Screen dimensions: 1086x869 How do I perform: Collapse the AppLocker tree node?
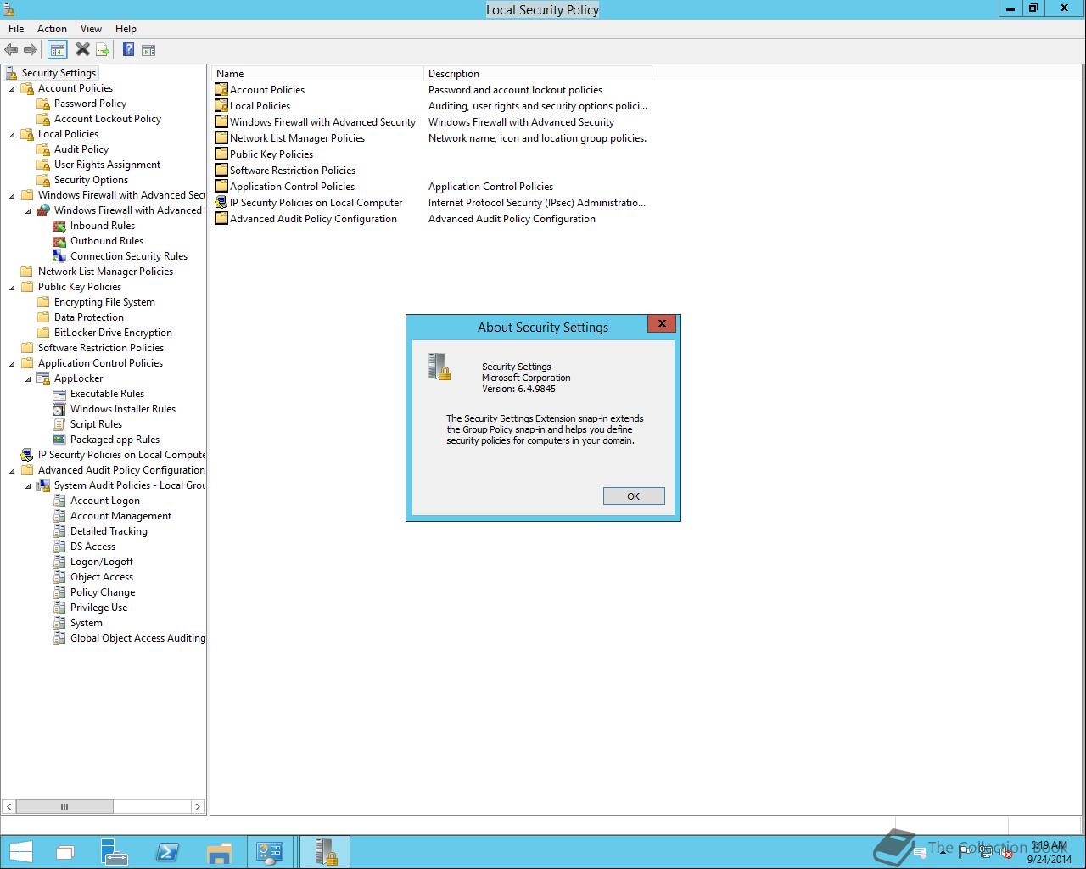click(x=28, y=378)
